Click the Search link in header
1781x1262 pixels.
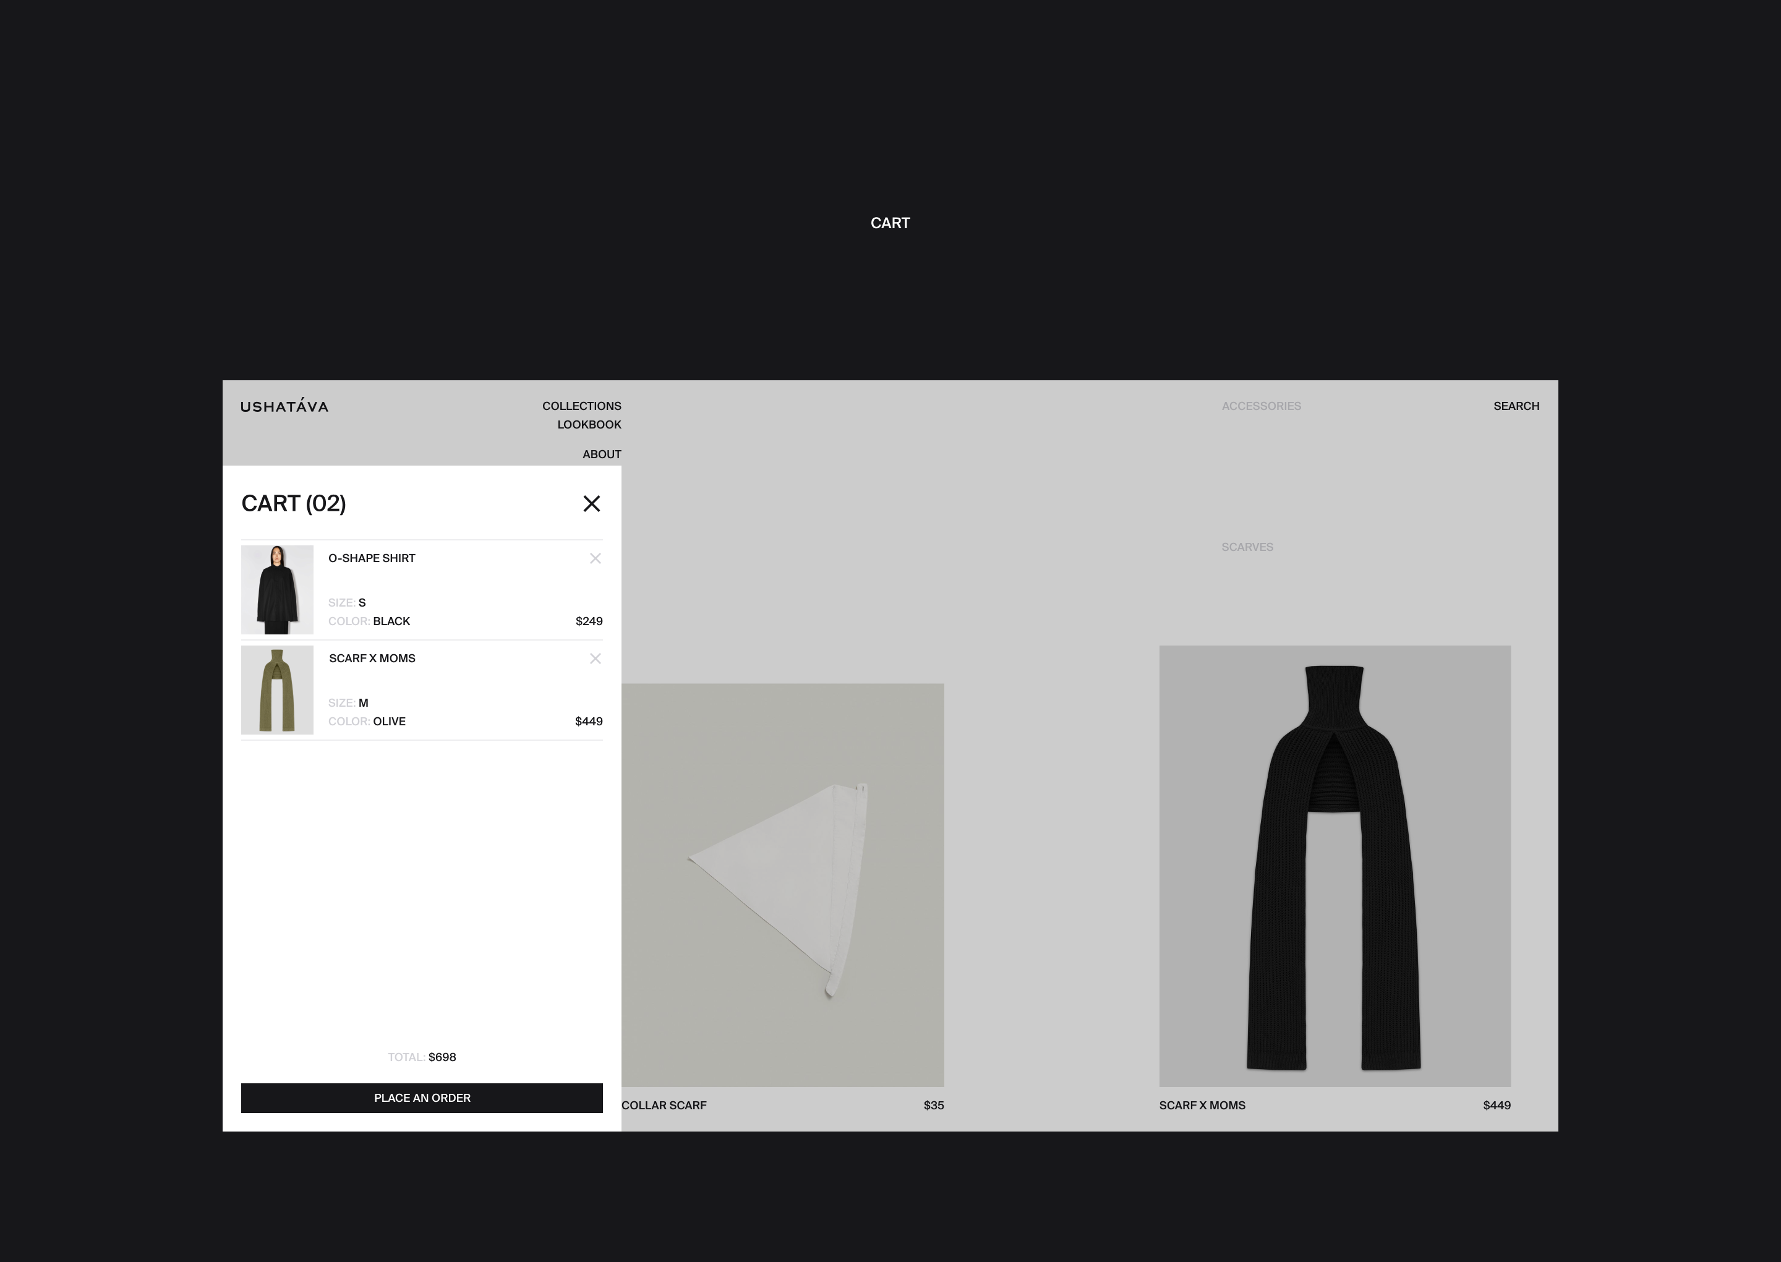point(1515,406)
